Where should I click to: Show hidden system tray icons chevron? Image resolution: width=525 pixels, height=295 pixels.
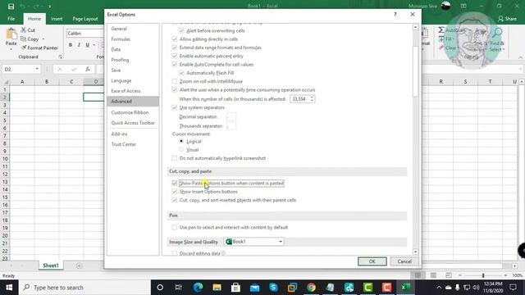point(439,288)
